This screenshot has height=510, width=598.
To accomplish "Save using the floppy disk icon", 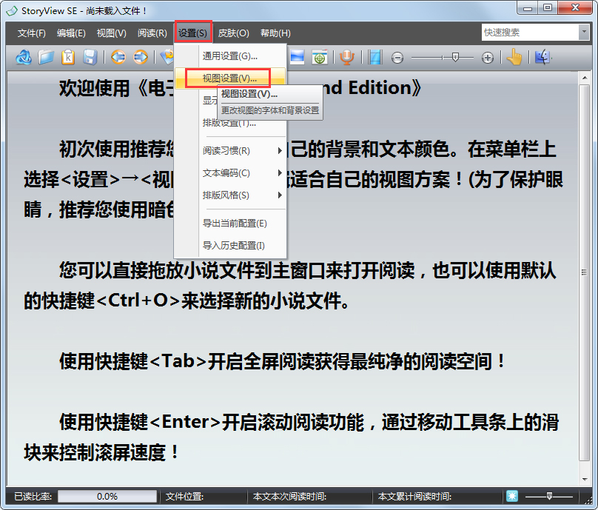I will [90, 57].
